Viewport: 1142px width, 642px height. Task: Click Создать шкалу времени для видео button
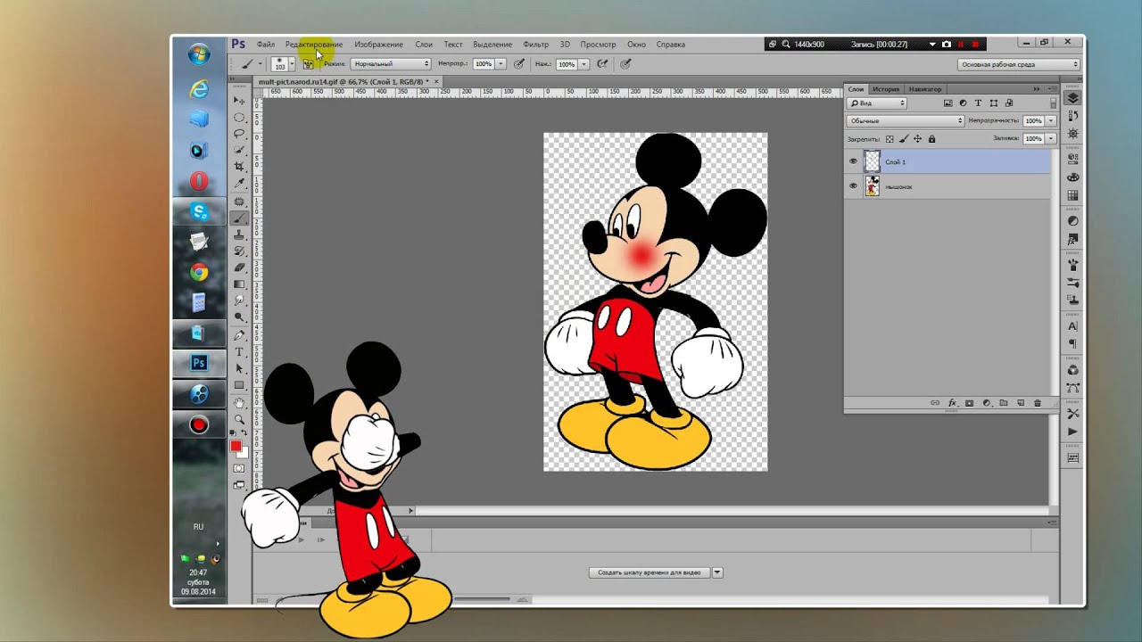coord(650,572)
